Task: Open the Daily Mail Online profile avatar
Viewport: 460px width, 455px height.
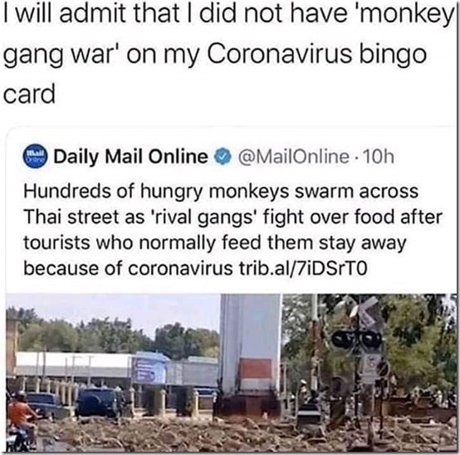Action: [35, 156]
